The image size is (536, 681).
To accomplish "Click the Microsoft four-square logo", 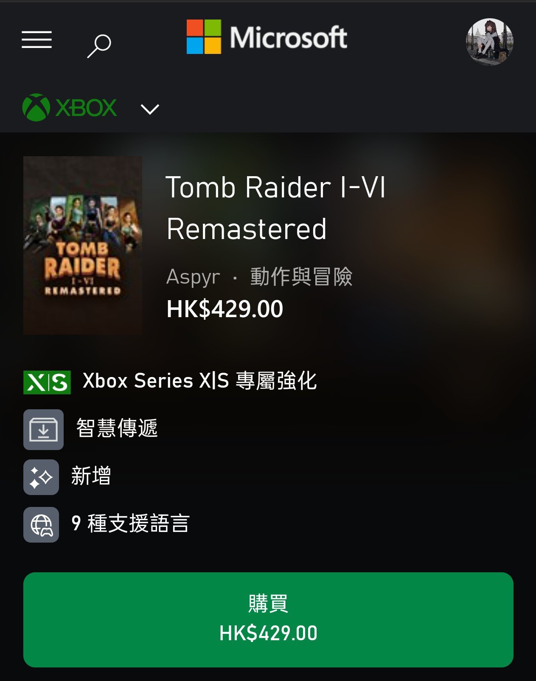I will coord(204,37).
